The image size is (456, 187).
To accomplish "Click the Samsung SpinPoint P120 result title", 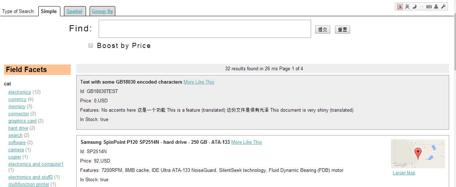I will tap(155, 142).
